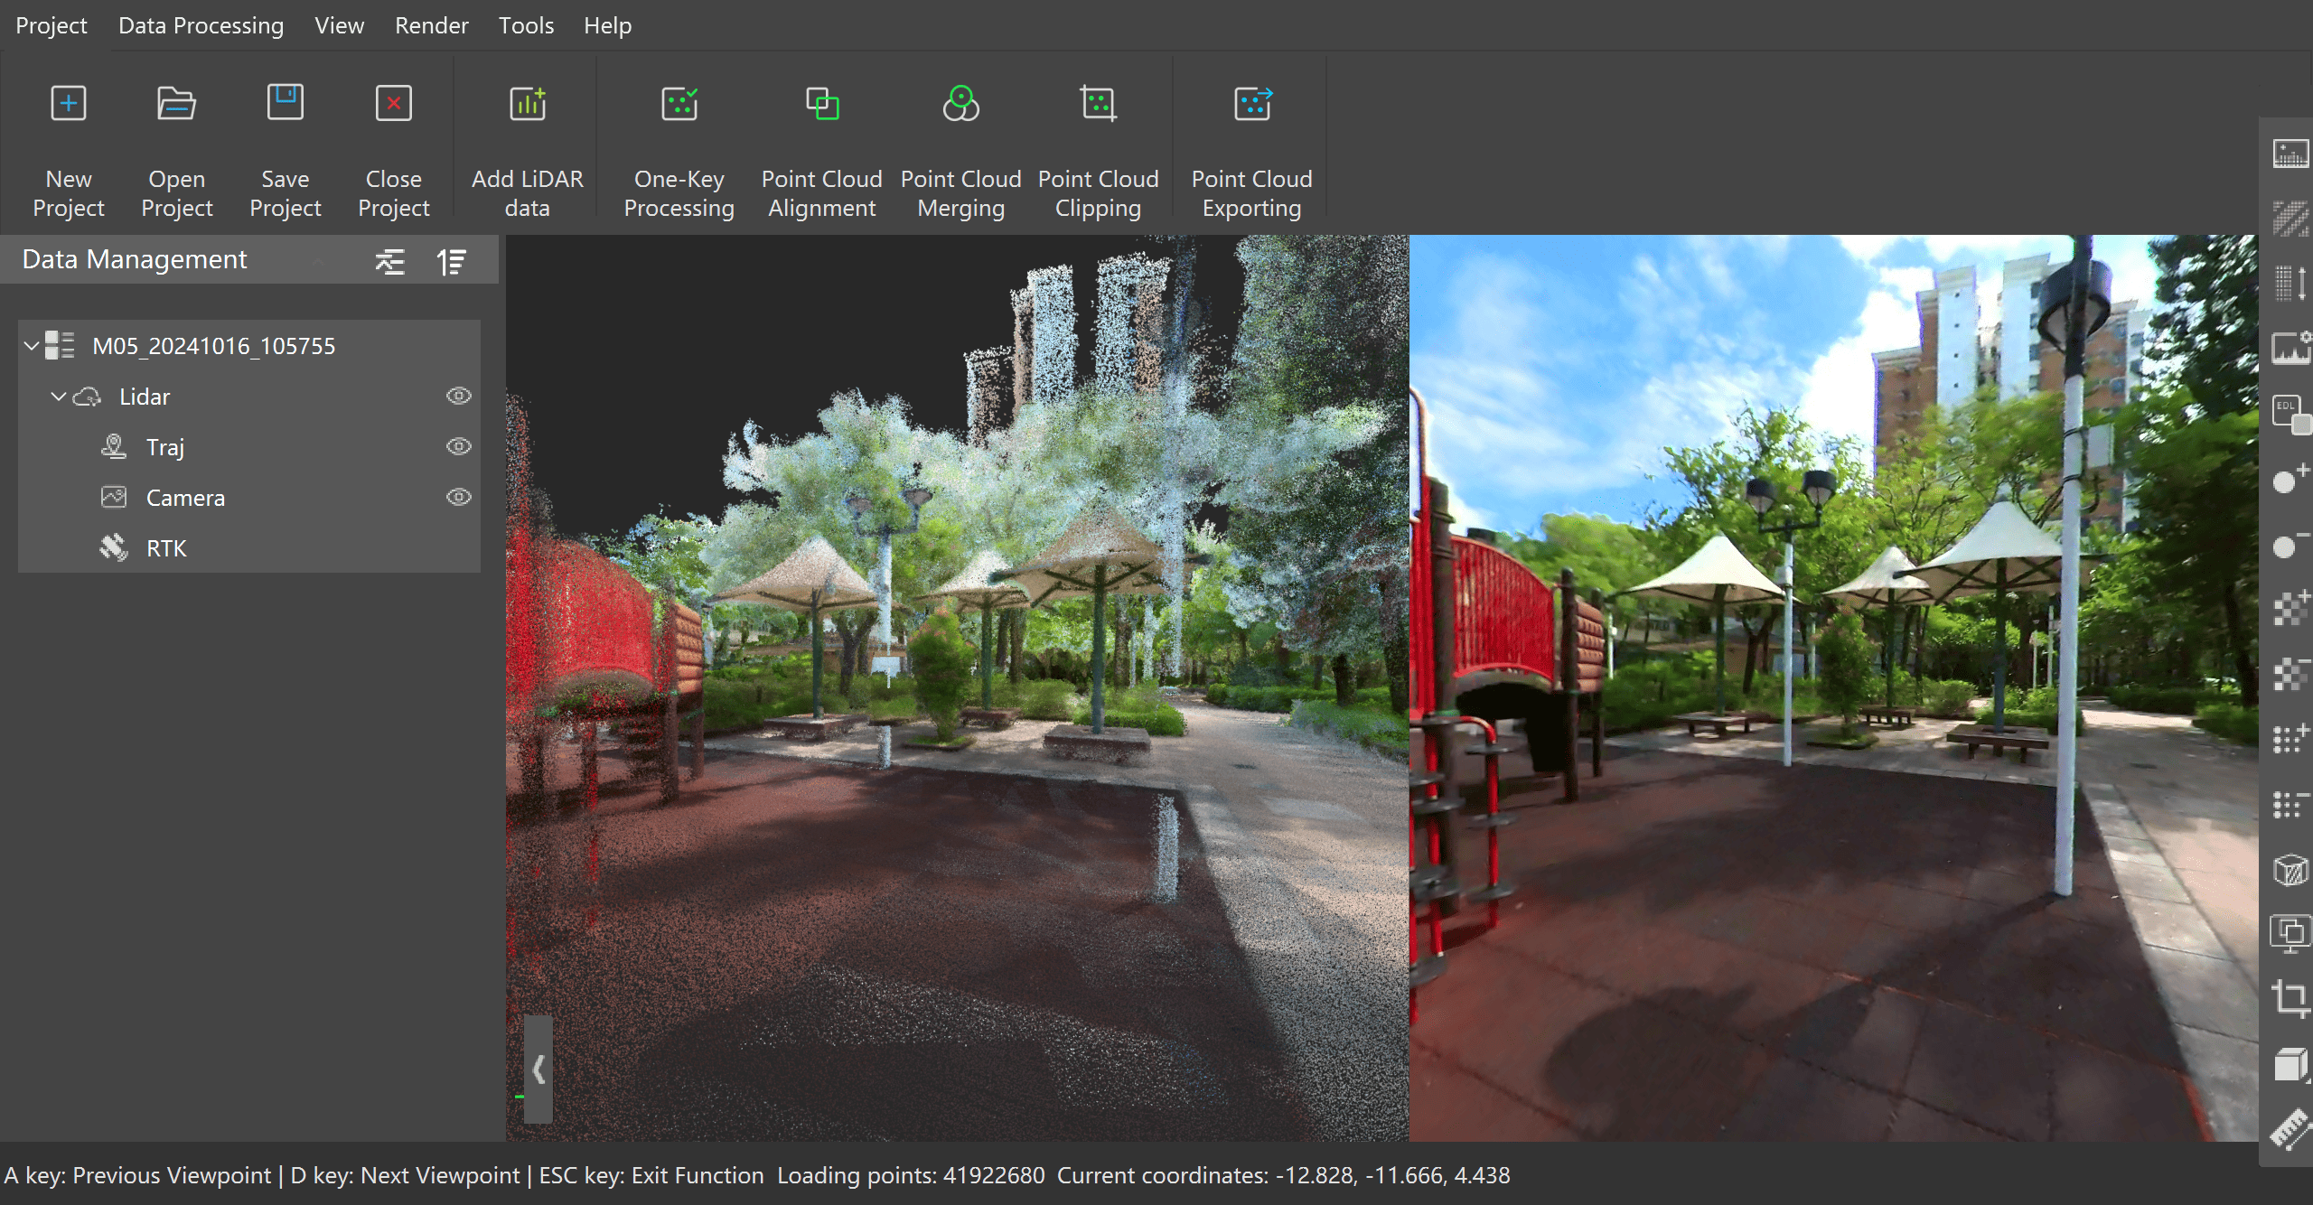The height and width of the screenshot is (1205, 2313).
Task: Increase point size with the circle-plus icon
Action: click(x=2290, y=479)
